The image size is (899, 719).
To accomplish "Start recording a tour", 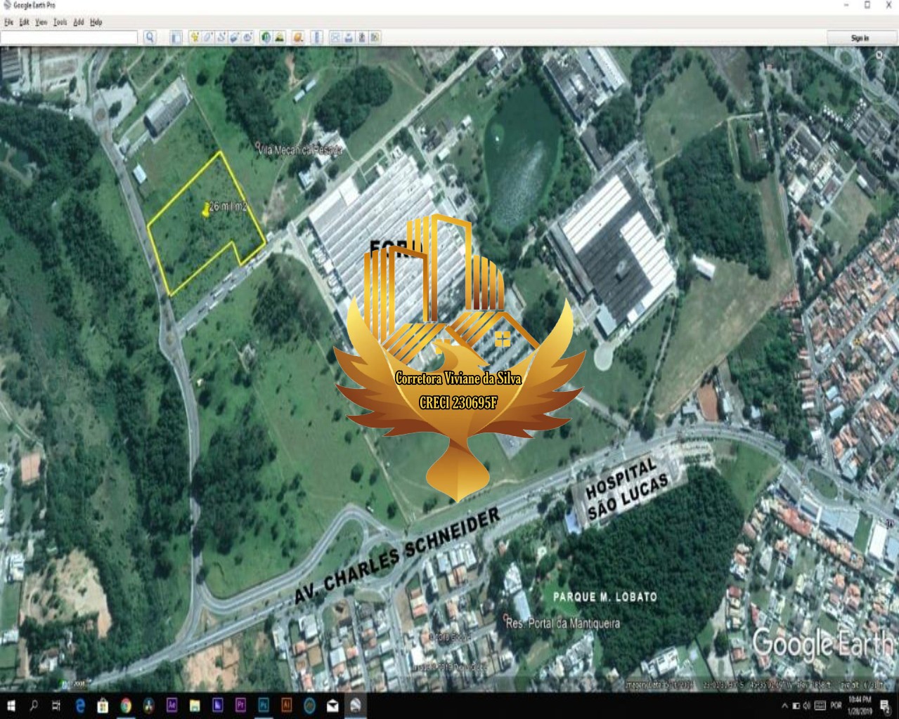I will [x=247, y=39].
